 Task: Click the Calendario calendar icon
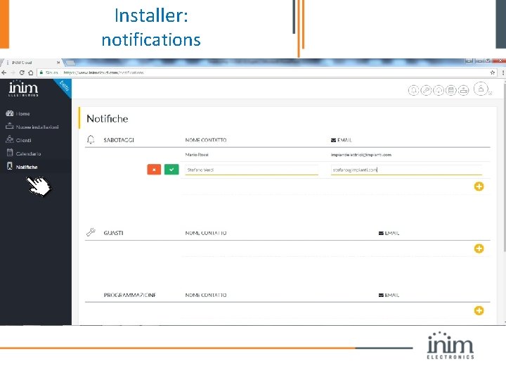click(x=10, y=153)
